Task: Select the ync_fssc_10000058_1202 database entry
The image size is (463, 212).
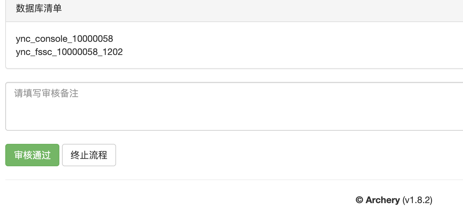Action: [69, 52]
